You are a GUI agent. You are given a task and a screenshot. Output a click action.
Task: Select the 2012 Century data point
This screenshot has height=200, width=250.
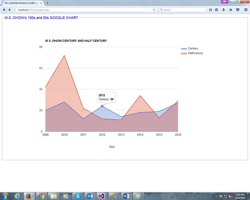pos(102,106)
